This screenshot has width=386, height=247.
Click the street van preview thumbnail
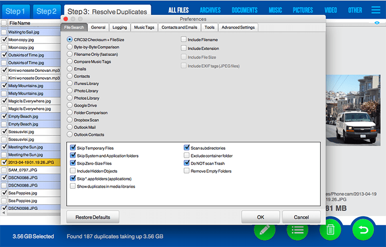pyautogui.click(x=353, y=110)
